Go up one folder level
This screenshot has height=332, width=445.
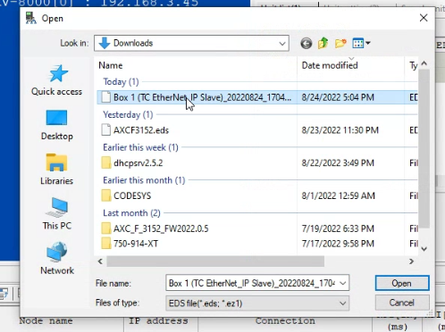click(323, 44)
